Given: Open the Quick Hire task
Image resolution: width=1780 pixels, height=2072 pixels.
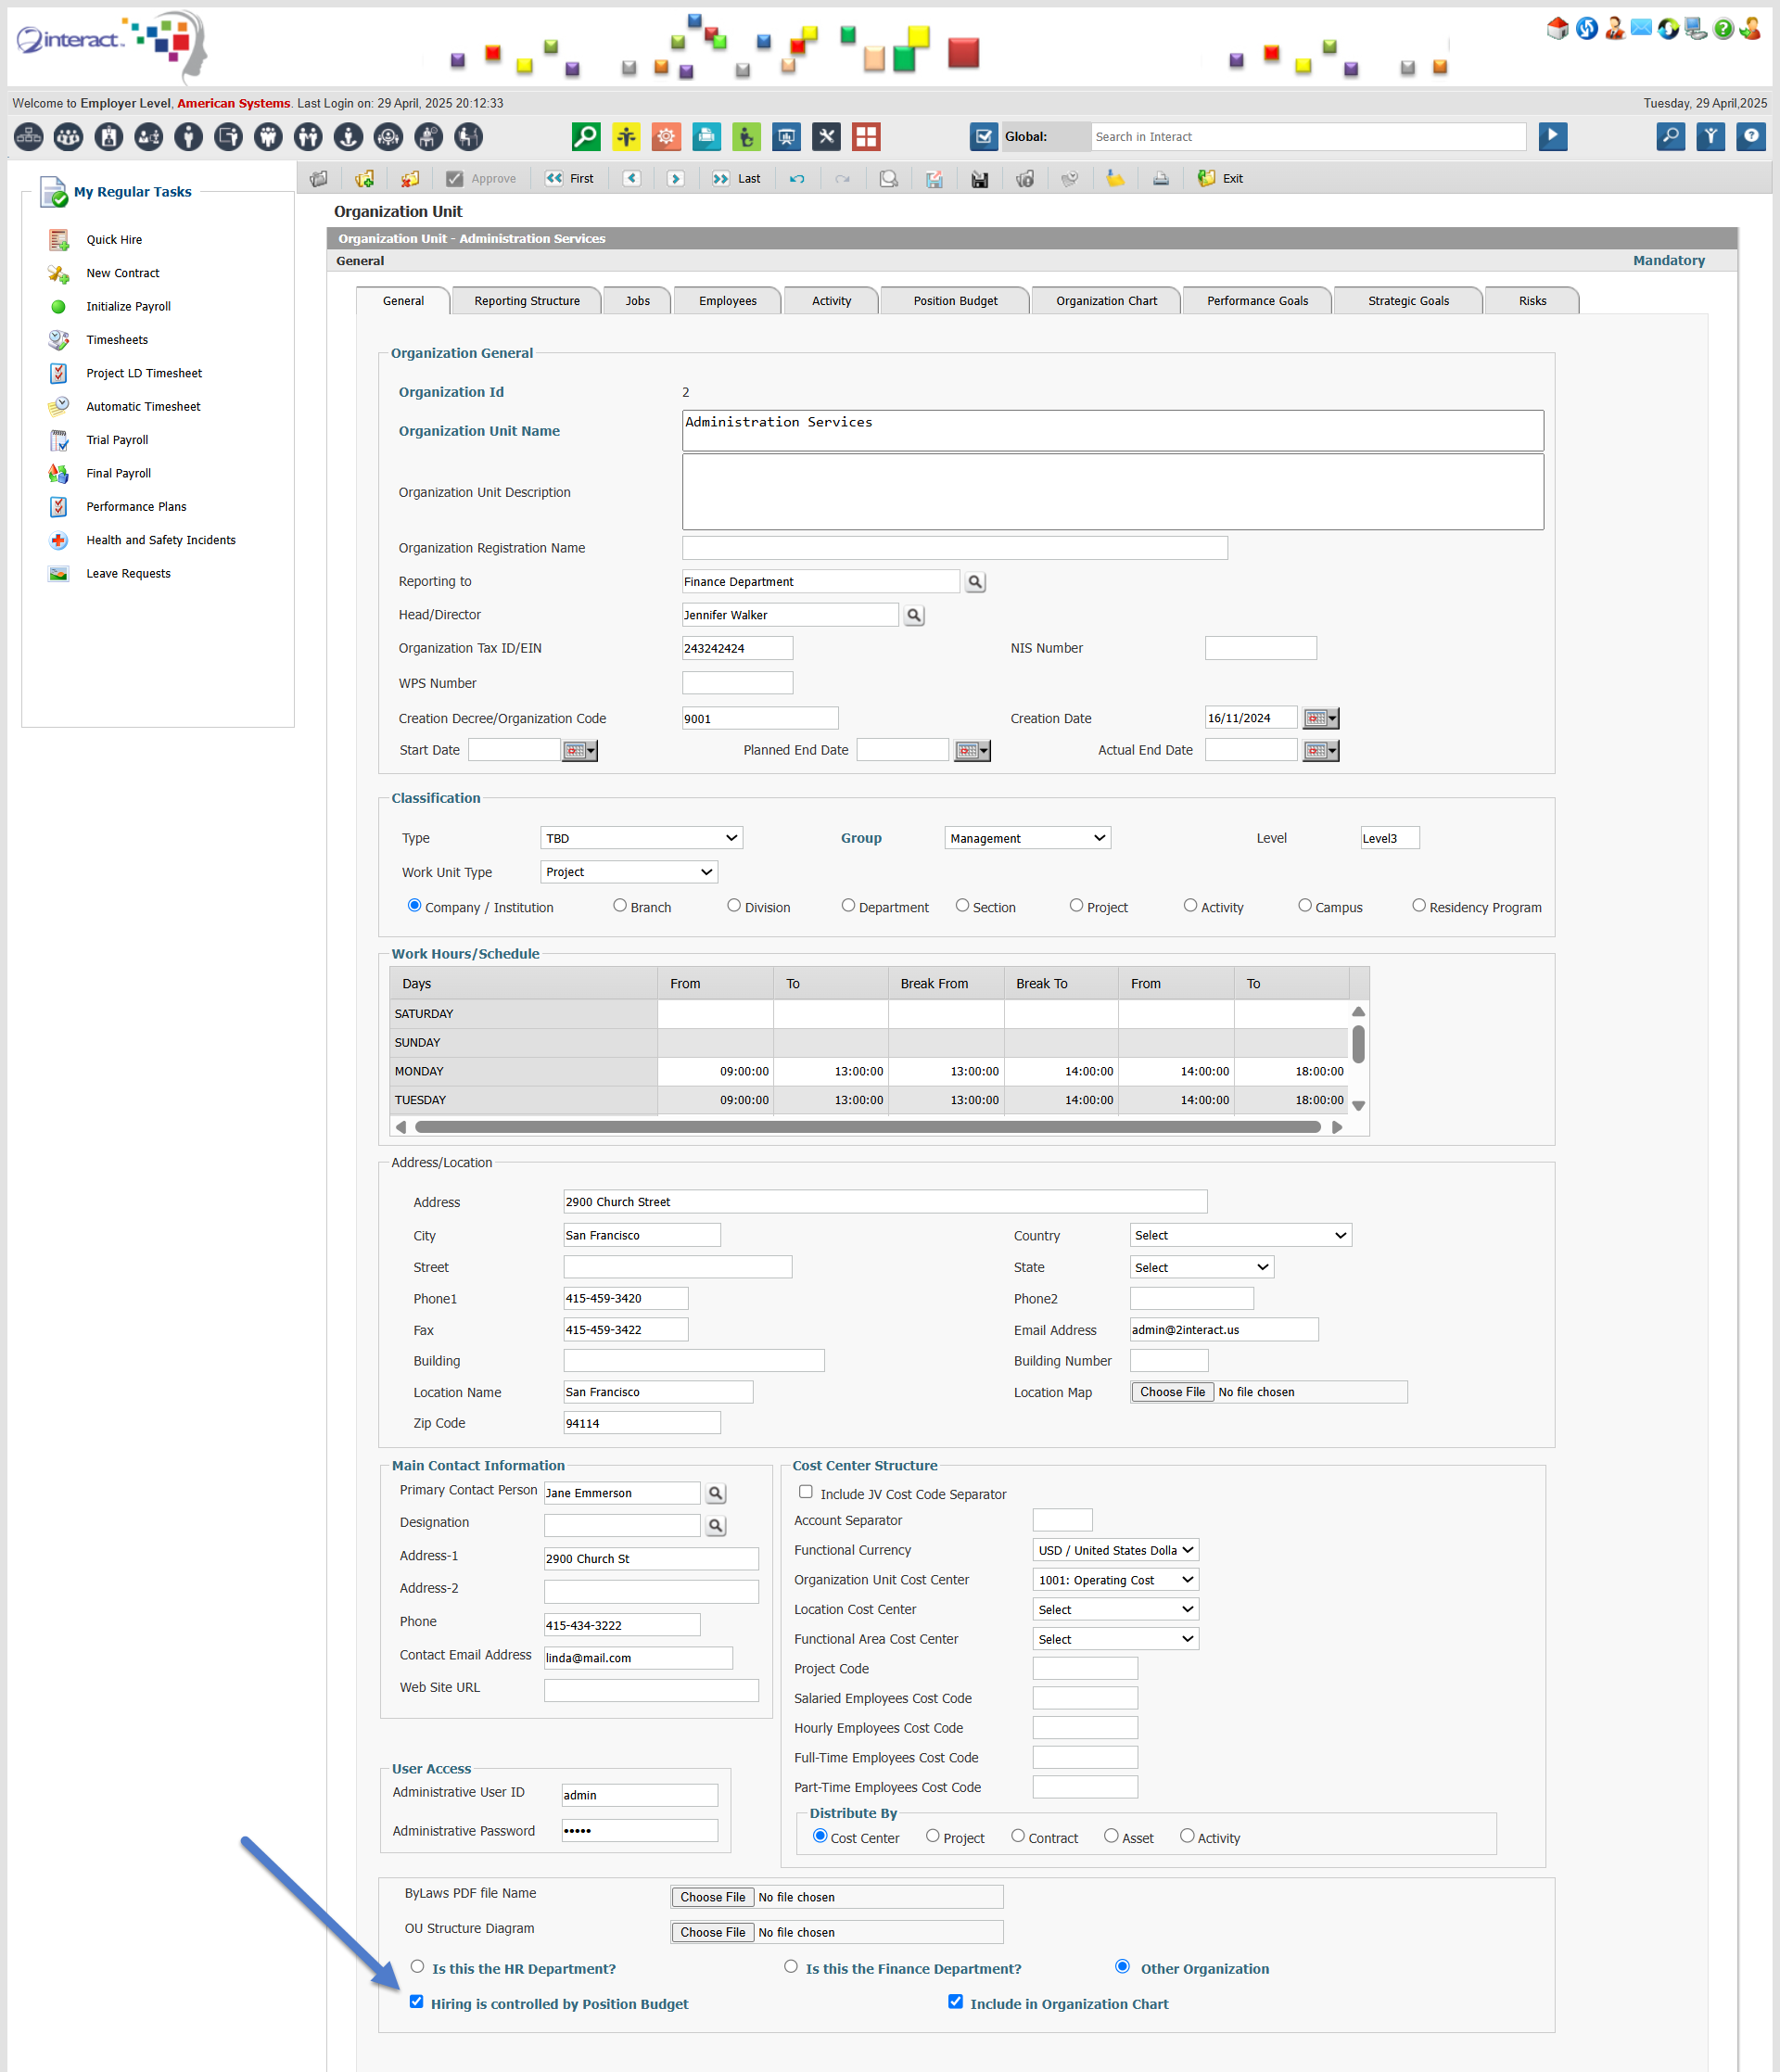Looking at the screenshot, I should point(114,240).
